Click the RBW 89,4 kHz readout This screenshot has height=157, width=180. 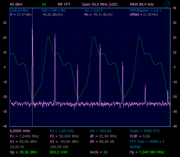tap(141, 4)
